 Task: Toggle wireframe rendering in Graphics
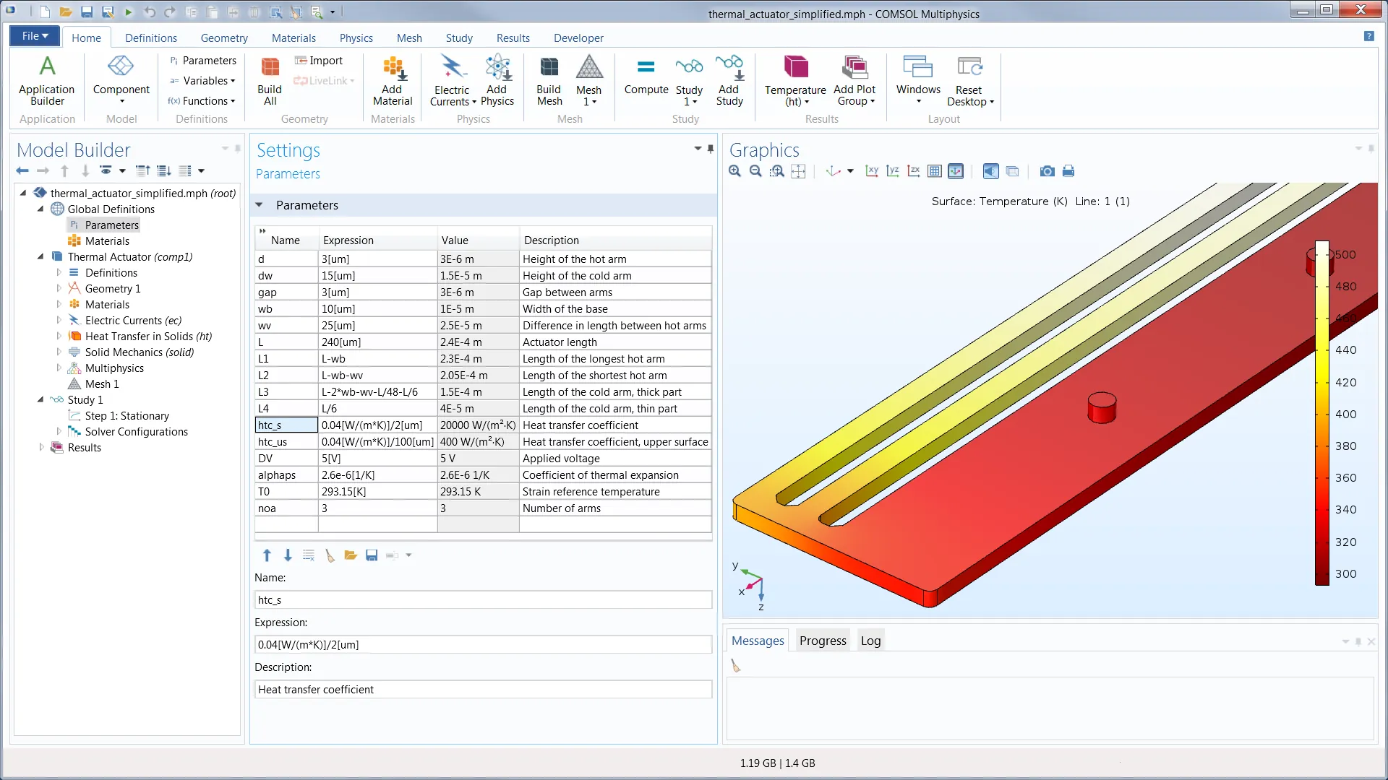(1012, 171)
